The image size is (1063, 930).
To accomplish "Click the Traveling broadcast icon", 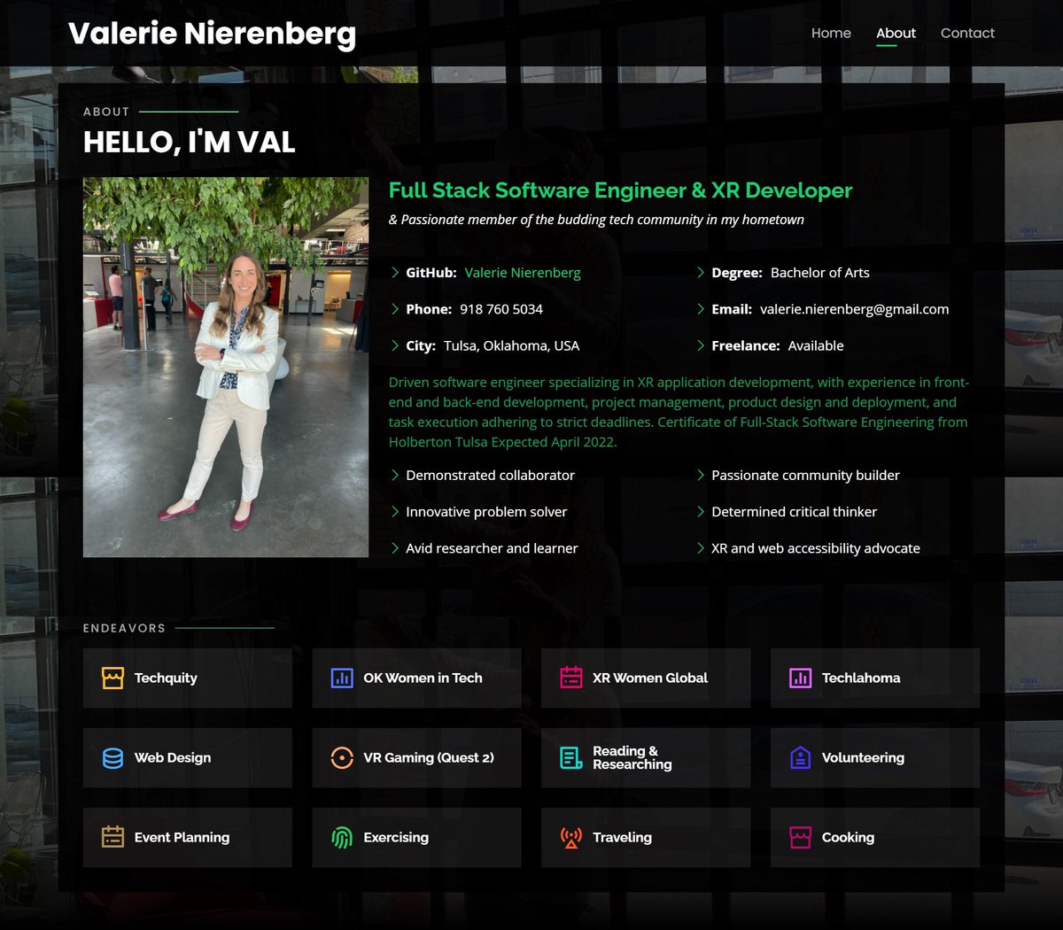I will click(x=571, y=837).
